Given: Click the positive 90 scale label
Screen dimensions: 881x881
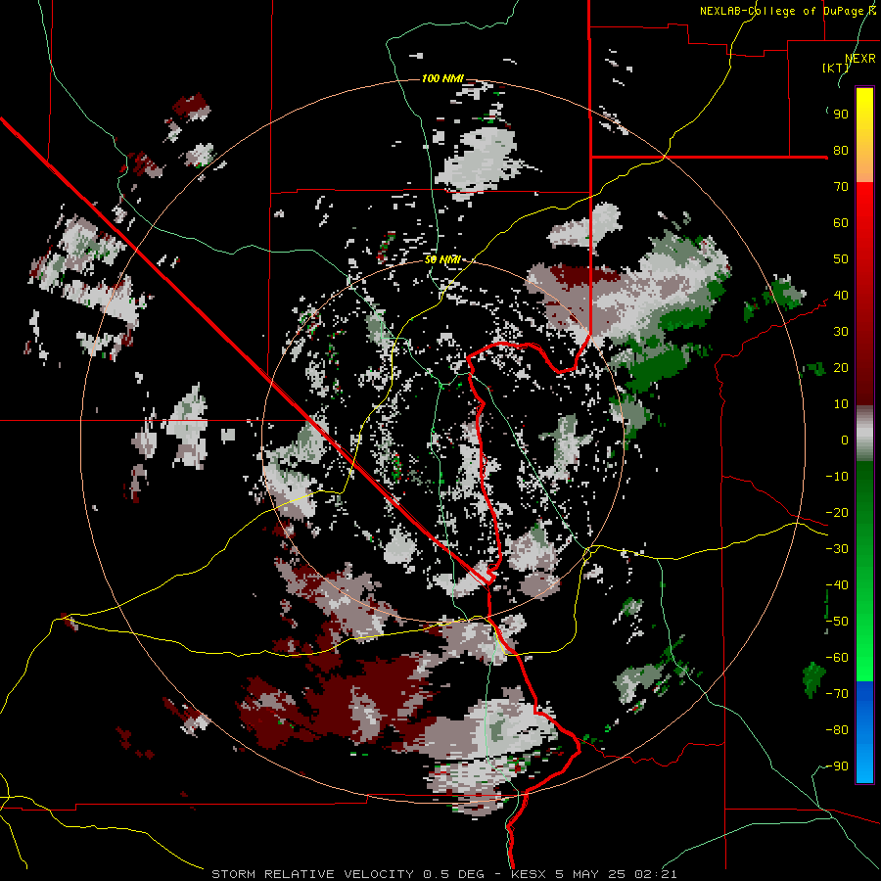Looking at the screenshot, I should pyautogui.click(x=841, y=115).
